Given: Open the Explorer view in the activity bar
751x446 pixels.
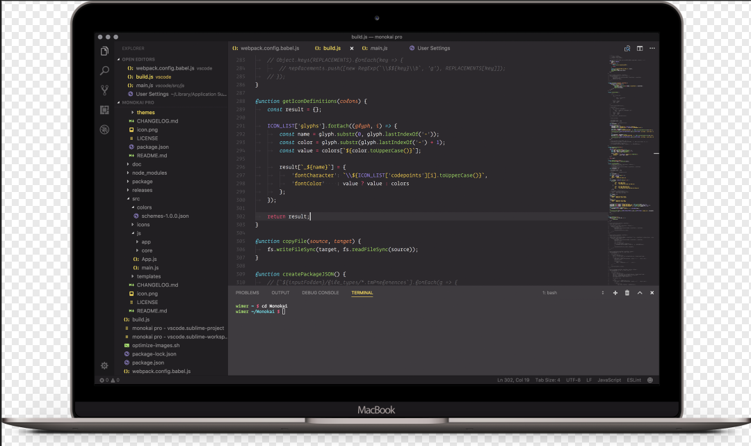Looking at the screenshot, I should coord(104,51).
